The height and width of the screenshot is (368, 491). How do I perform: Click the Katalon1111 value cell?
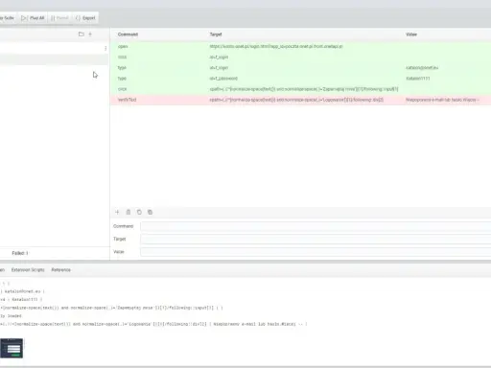[x=418, y=79]
